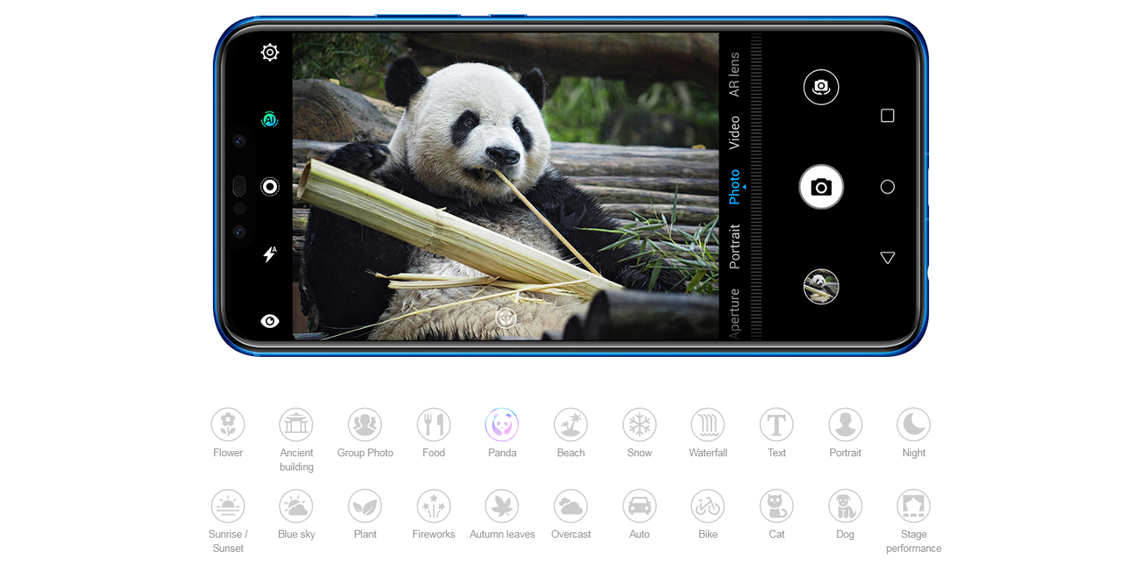Click the "Autumn leaves" label text
This screenshot has height=562, width=1138.
point(502,534)
